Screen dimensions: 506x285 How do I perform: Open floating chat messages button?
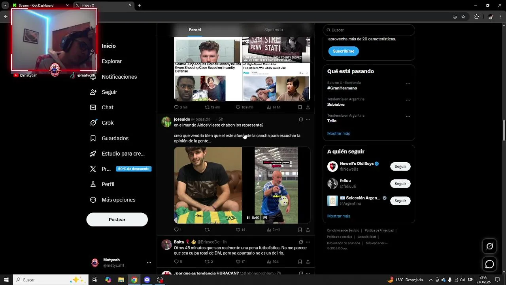point(489,264)
